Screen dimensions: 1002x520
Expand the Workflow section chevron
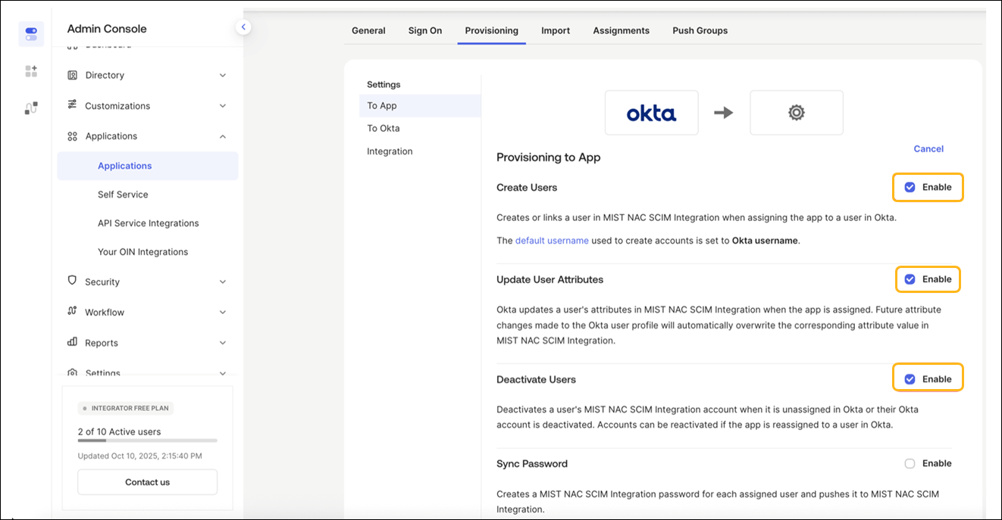click(223, 312)
